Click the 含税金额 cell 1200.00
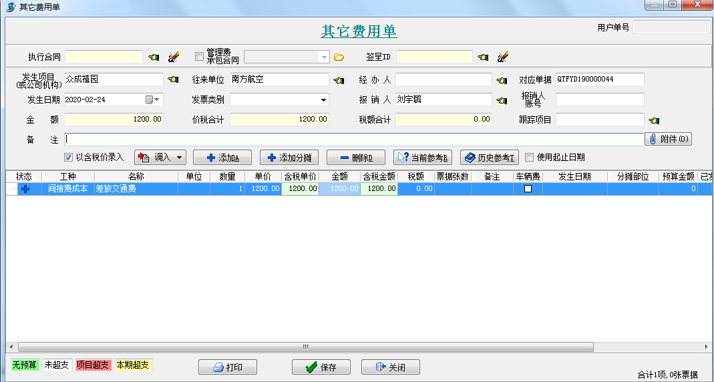Viewport: 714px width, 382px height. coord(379,188)
